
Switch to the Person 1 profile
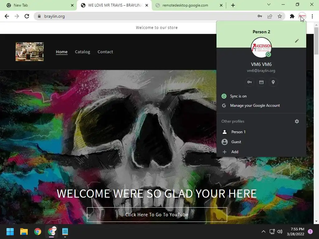[261, 132]
